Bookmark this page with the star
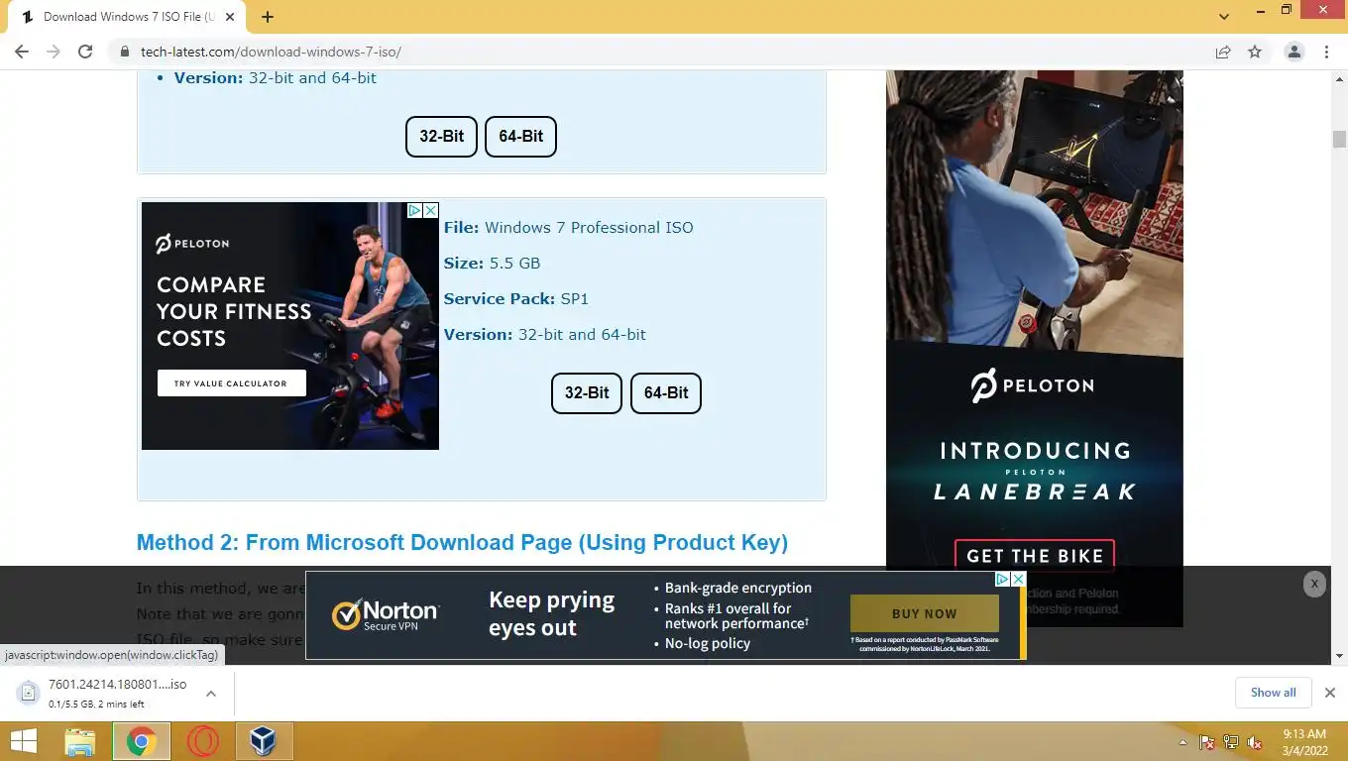The height and width of the screenshot is (761, 1348). (1255, 52)
